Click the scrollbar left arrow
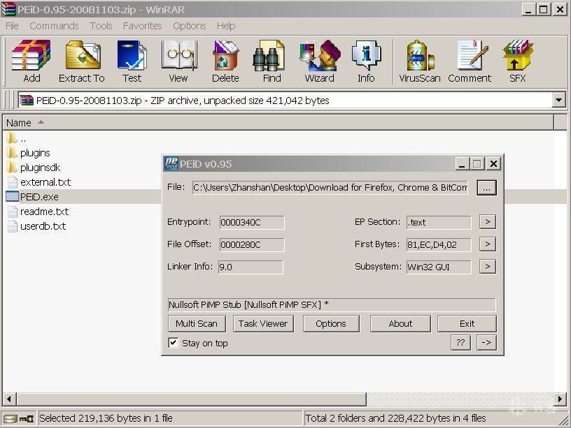The image size is (571, 428). pyautogui.click(x=8, y=399)
